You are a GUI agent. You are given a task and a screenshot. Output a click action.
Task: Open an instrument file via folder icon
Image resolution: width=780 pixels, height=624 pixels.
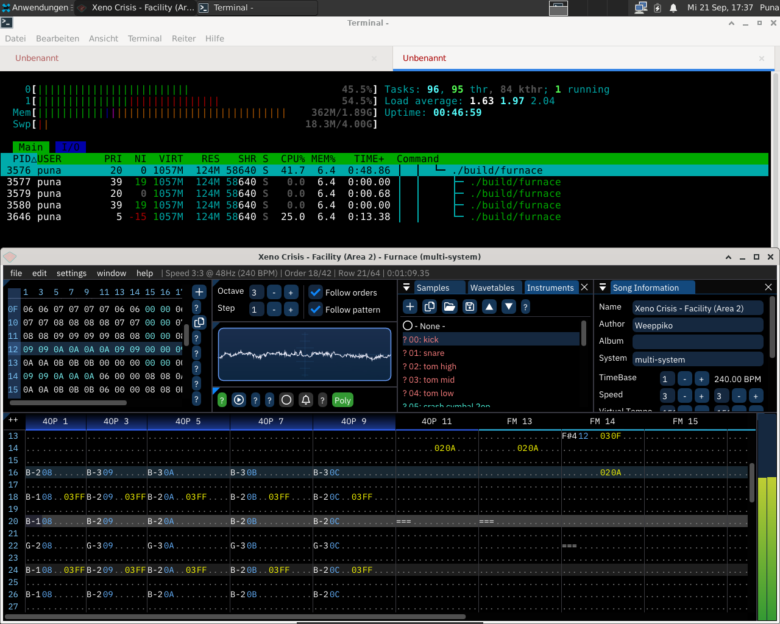pos(450,307)
